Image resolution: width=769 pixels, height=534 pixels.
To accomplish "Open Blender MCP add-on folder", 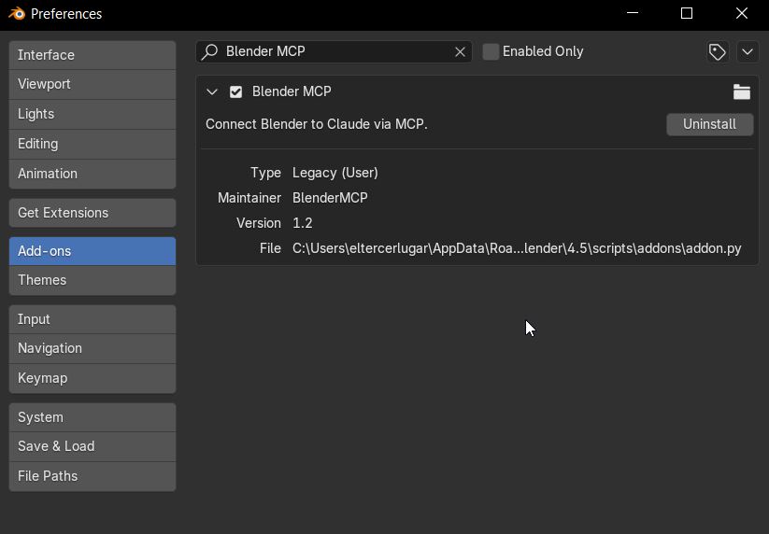I will click(742, 91).
